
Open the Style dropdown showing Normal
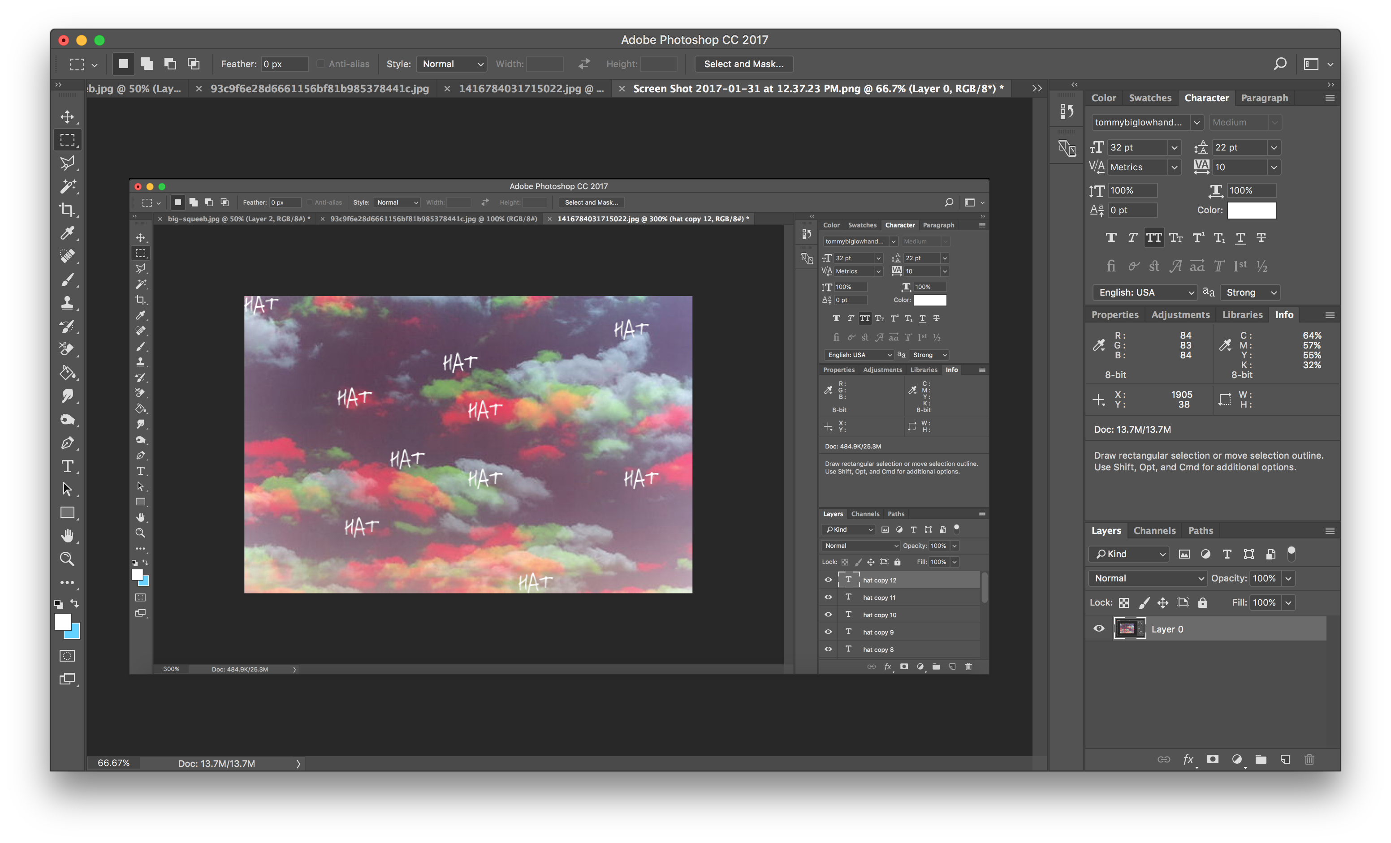tap(452, 64)
